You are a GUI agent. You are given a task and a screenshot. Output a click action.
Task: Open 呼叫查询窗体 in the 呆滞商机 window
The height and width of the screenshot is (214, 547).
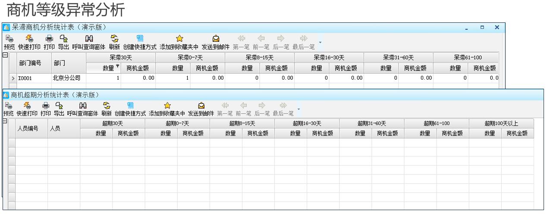pyautogui.click(x=89, y=42)
